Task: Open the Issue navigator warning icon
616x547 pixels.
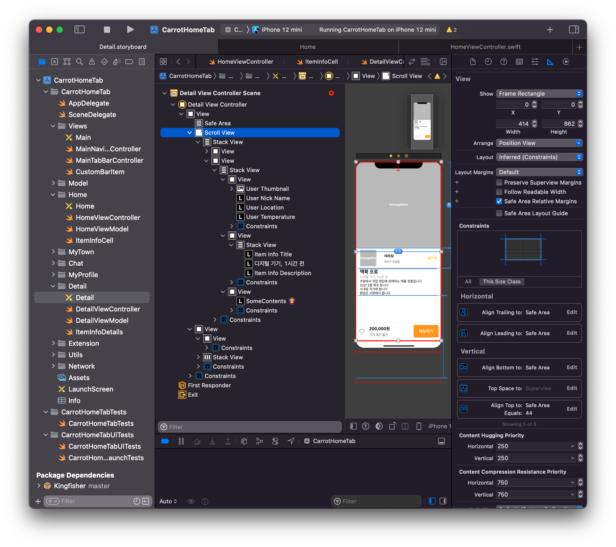Action: (x=92, y=62)
